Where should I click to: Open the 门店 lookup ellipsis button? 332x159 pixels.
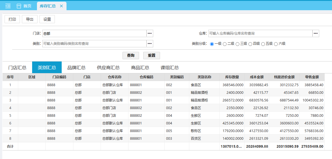[150, 33]
